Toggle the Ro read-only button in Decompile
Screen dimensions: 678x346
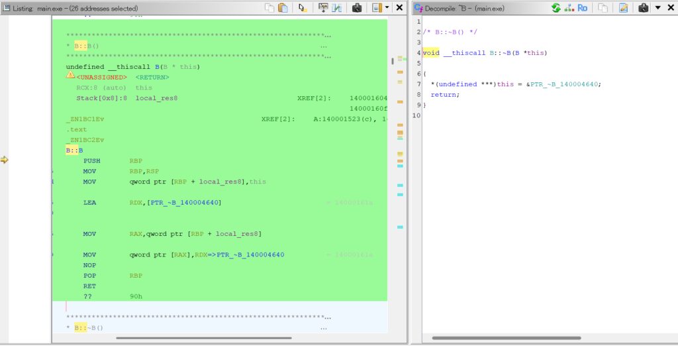(583, 8)
